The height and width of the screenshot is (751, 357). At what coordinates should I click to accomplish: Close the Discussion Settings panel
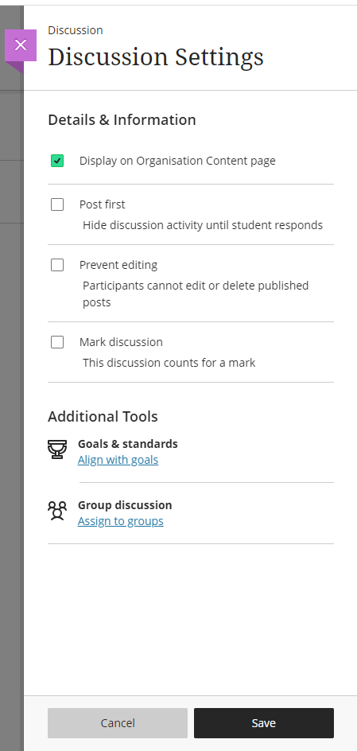[21, 45]
